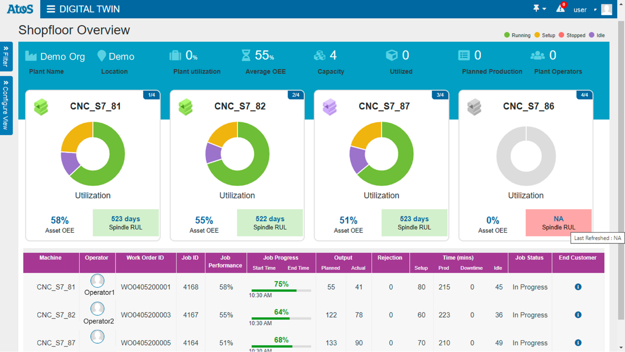This screenshot has width=625, height=352.
Task: Open the hamburger menu beside DIGITAL TWIN
Action: 51,9
